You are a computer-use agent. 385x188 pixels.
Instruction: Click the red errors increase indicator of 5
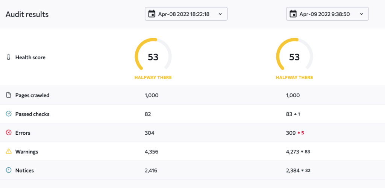301,133
